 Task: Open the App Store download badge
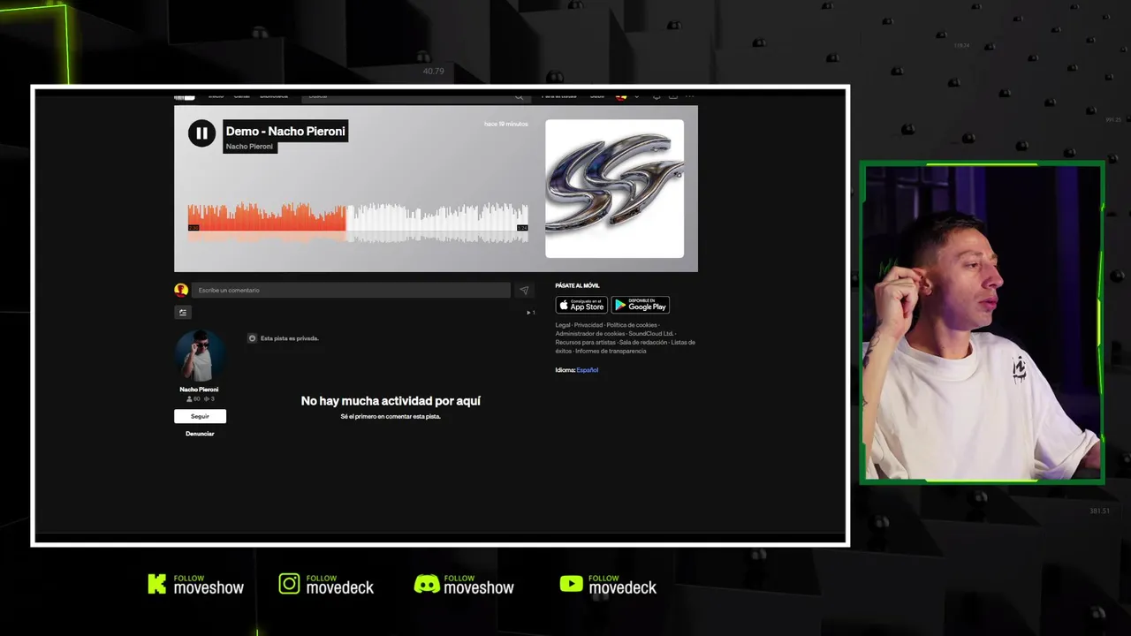581,305
